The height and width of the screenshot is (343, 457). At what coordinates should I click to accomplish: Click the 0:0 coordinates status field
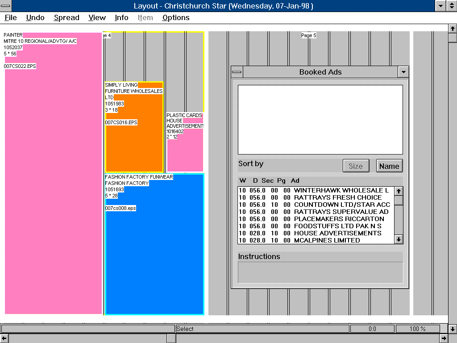[x=372, y=329]
